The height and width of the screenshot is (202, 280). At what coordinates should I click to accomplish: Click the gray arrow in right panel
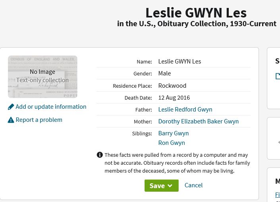pyautogui.click(x=279, y=142)
